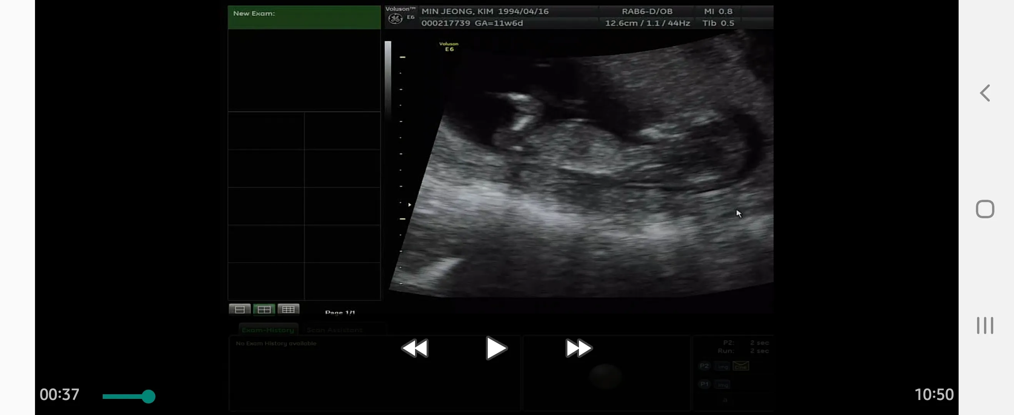Click the MI 0.8 value
Image resolution: width=1014 pixels, height=415 pixels.
click(x=718, y=12)
